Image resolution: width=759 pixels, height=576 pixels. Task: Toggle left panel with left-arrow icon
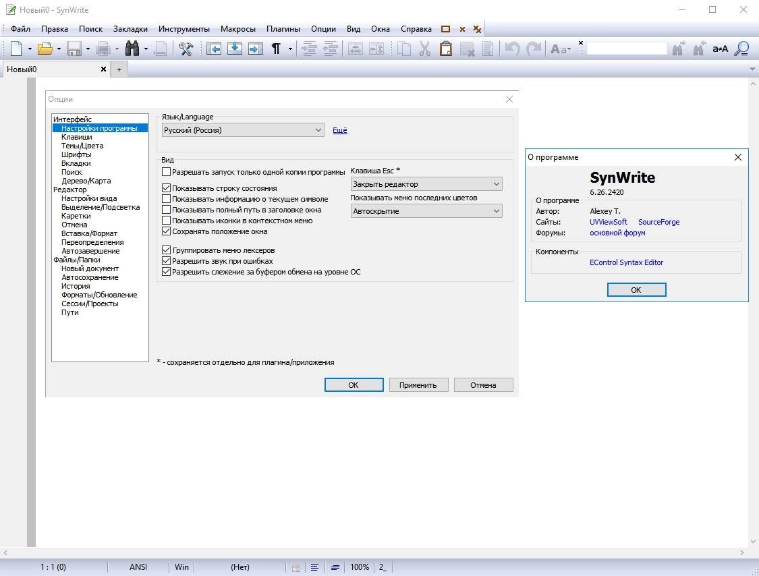(x=213, y=49)
